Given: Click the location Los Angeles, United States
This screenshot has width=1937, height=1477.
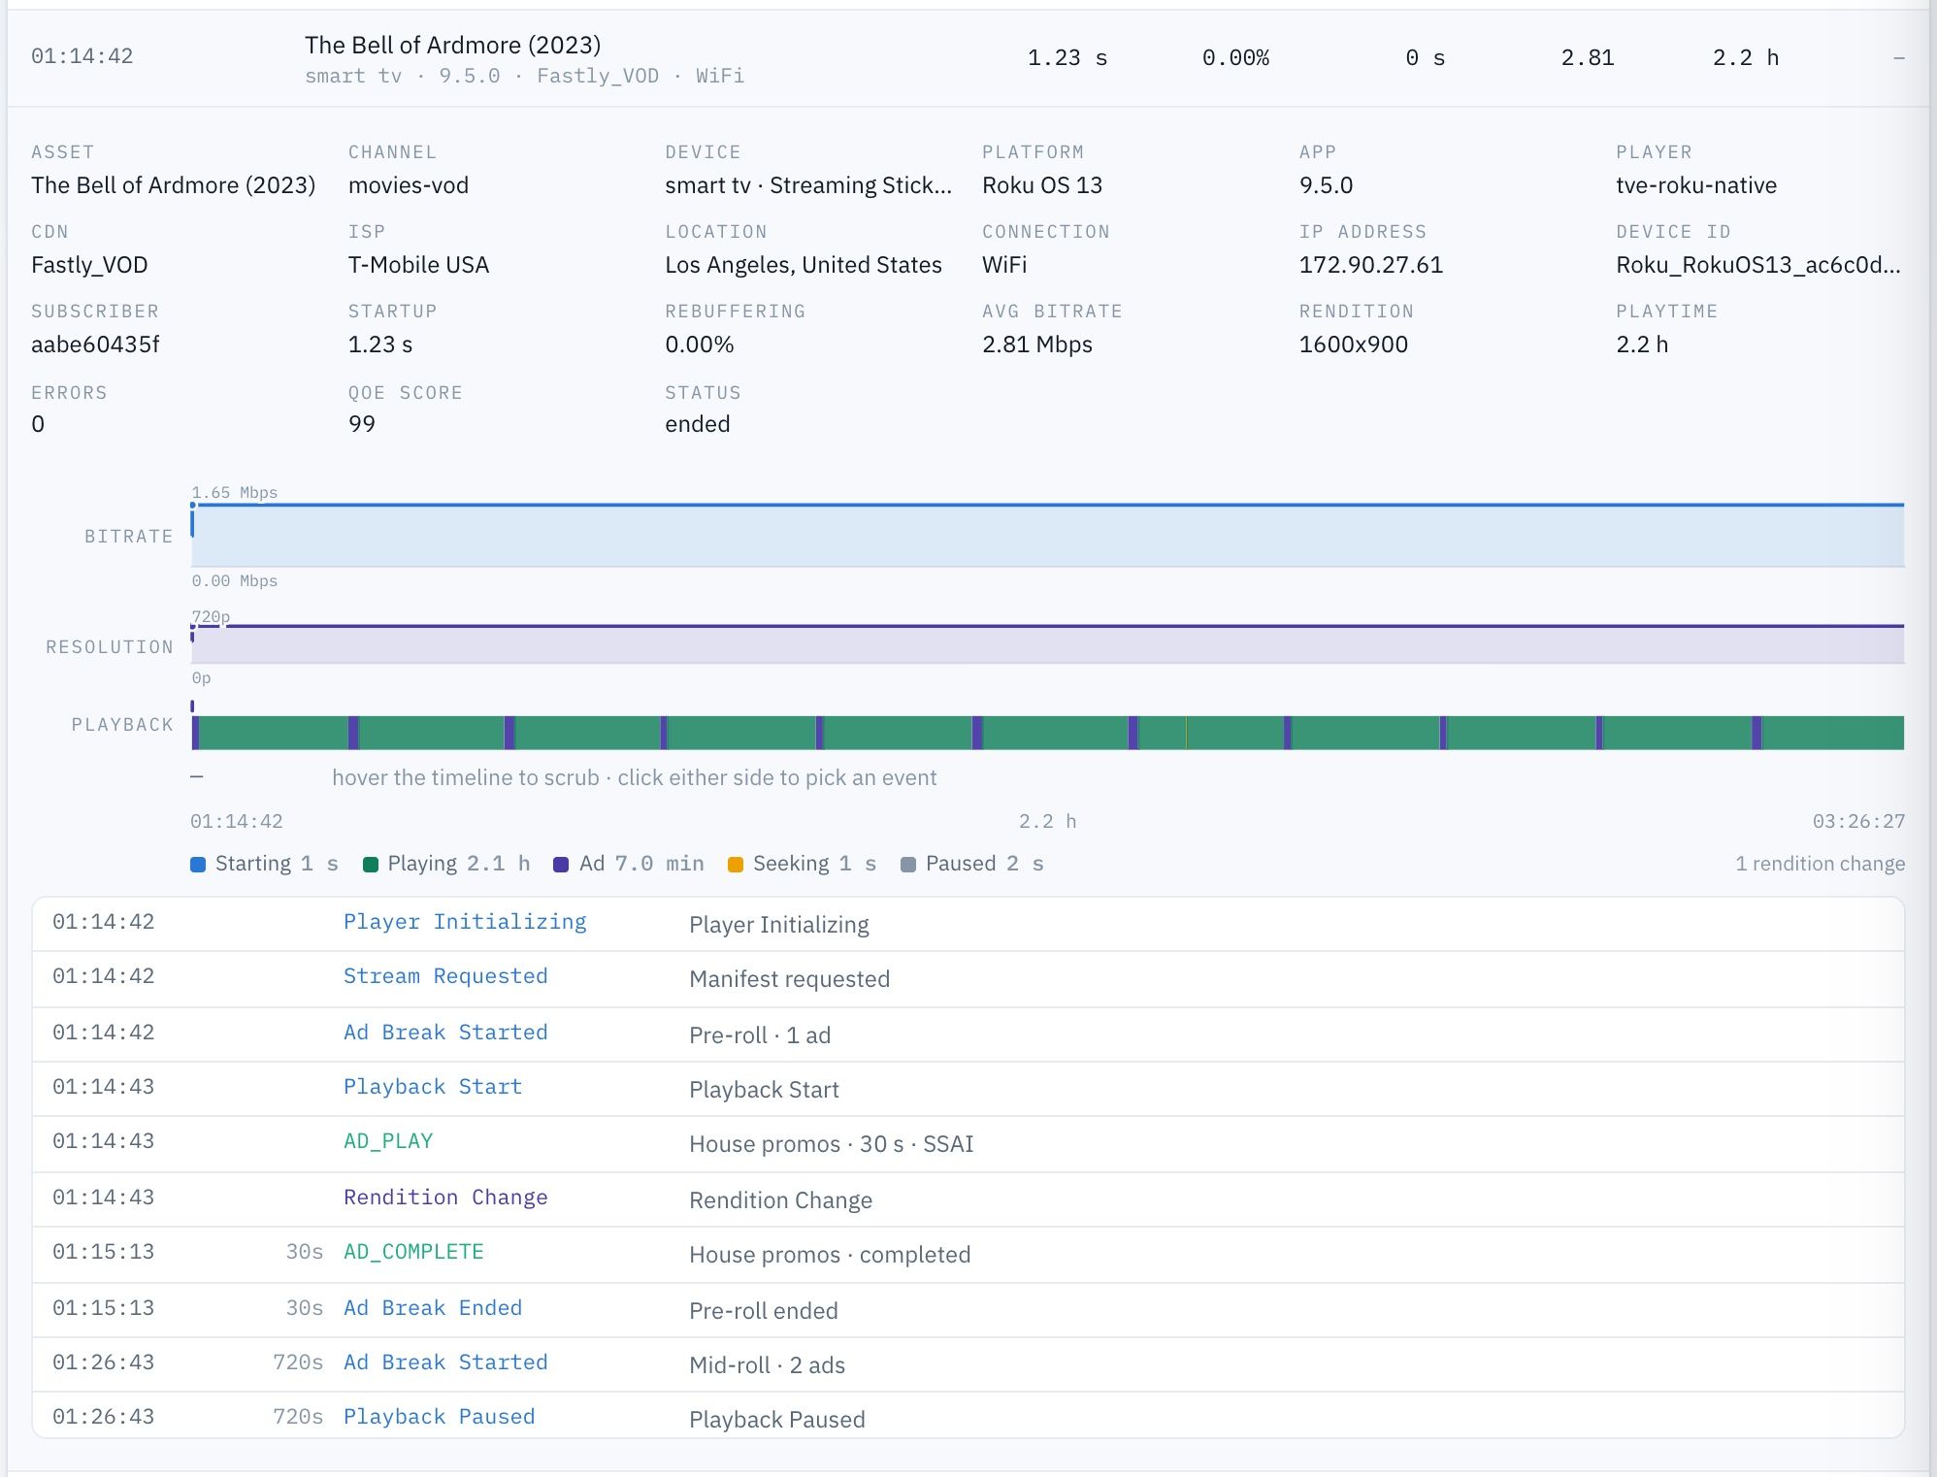Looking at the screenshot, I should [804, 265].
